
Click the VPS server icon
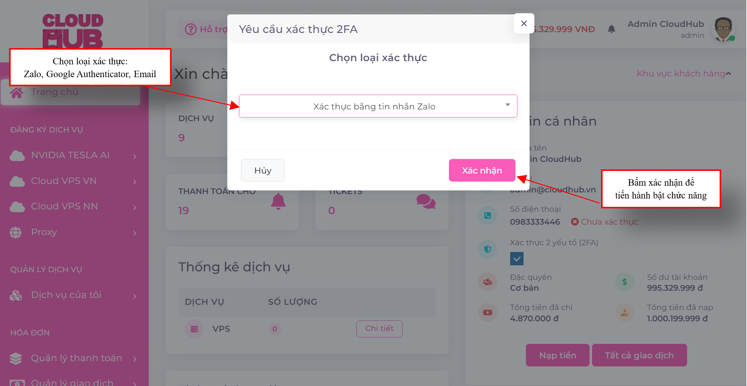click(194, 329)
